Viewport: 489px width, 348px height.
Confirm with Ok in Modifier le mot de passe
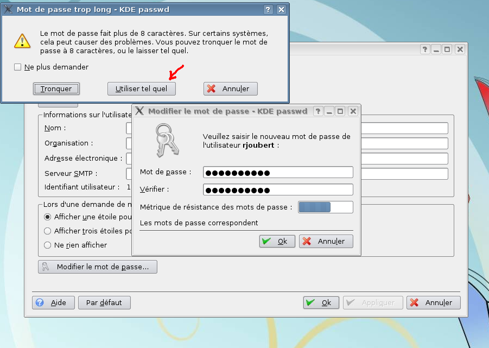pyautogui.click(x=277, y=241)
